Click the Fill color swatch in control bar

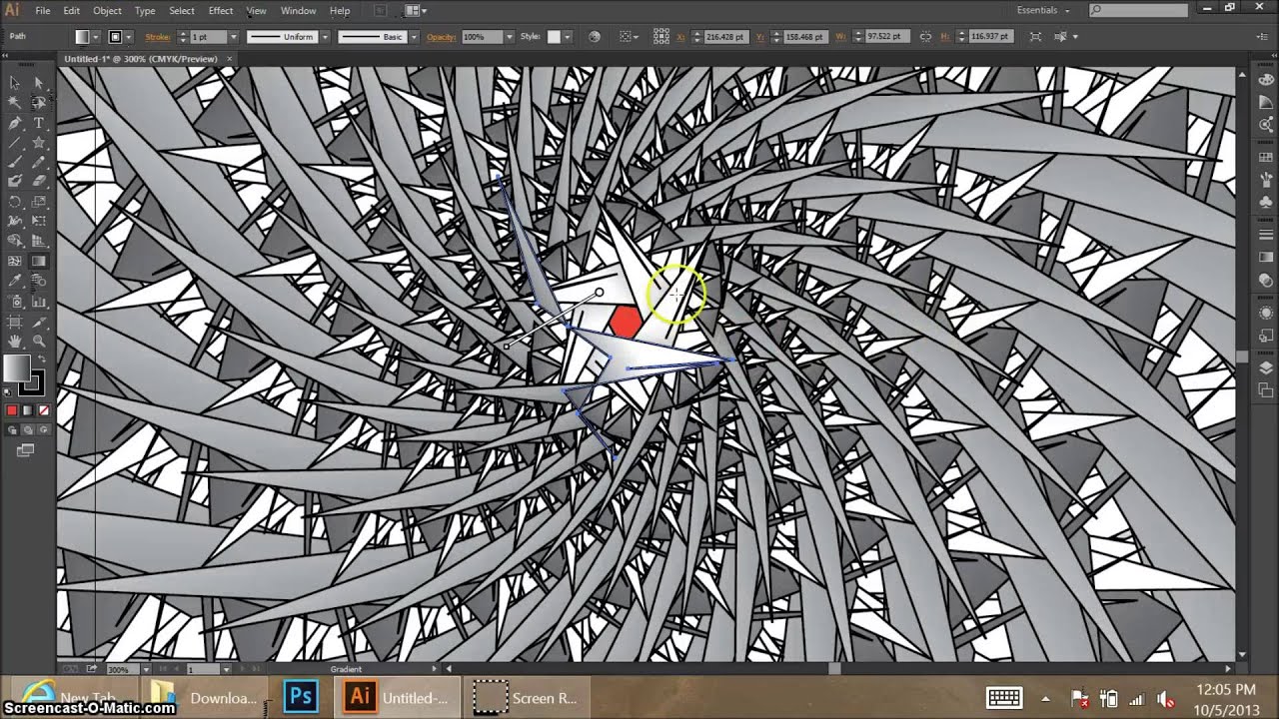(x=83, y=37)
